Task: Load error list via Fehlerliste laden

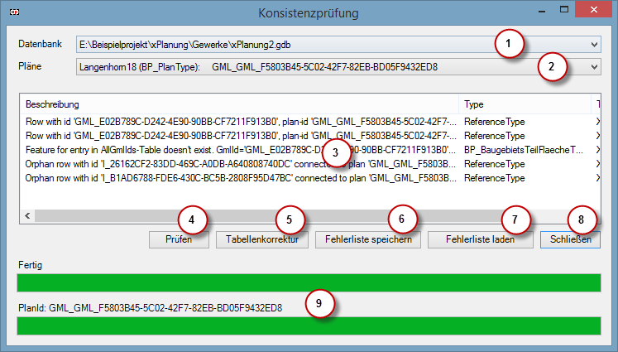Action: [479, 240]
